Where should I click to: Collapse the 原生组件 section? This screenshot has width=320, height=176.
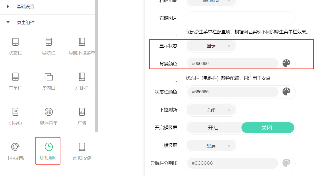click(x=25, y=22)
